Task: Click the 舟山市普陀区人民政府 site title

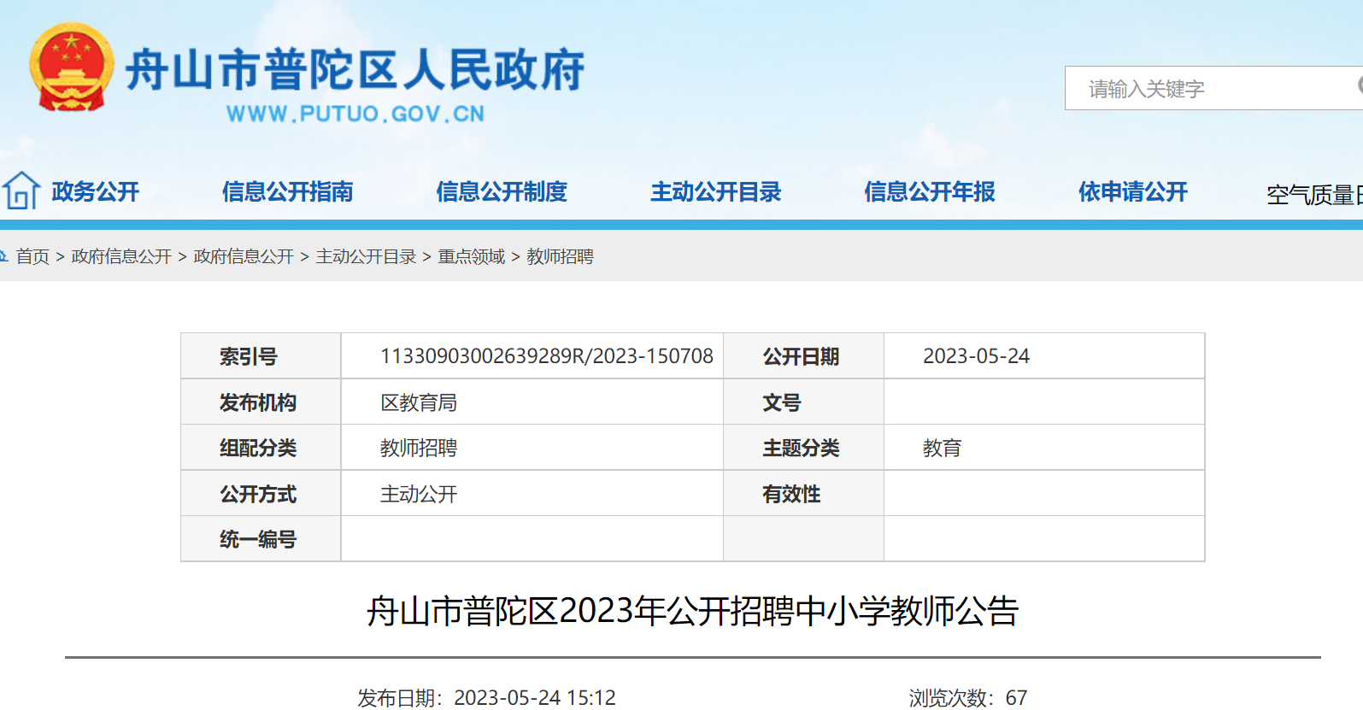Action: tap(355, 69)
